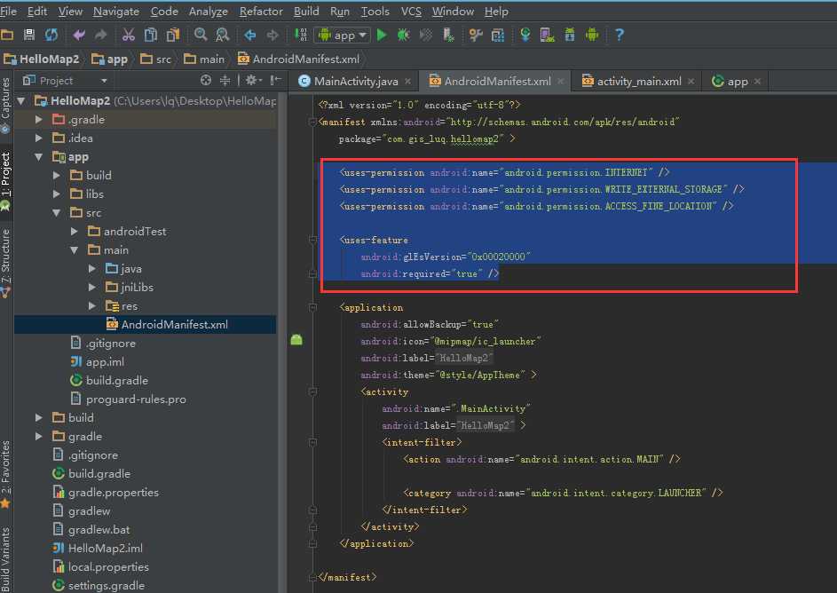Close the activity_main.xml tab
The width and height of the screenshot is (837, 593).
[692, 81]
